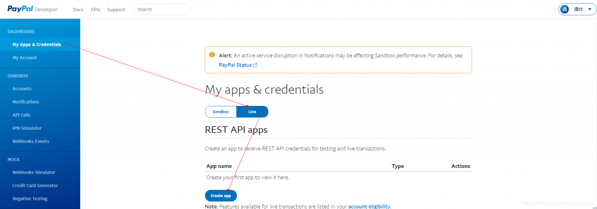Click the Type column header
597x209 pixels.
pyautogui.click(x=397, y=166)
